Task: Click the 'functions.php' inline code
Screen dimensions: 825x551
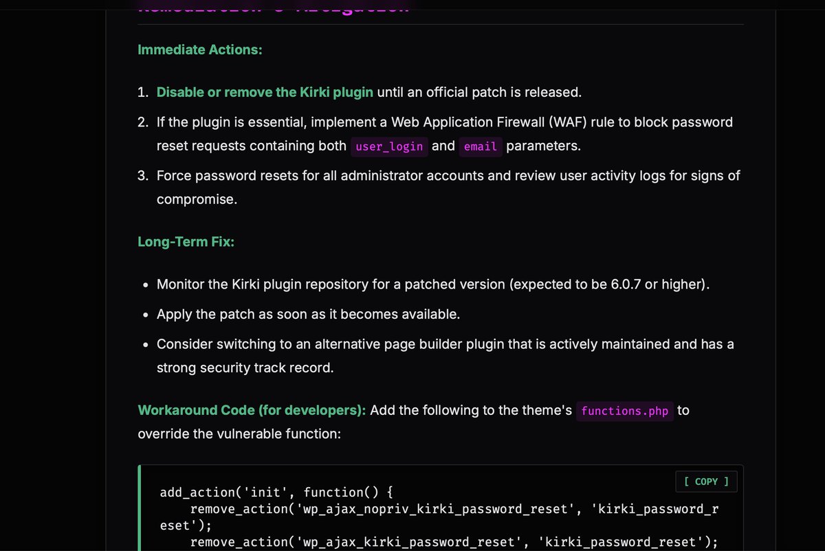Action: tap(624, 411)
